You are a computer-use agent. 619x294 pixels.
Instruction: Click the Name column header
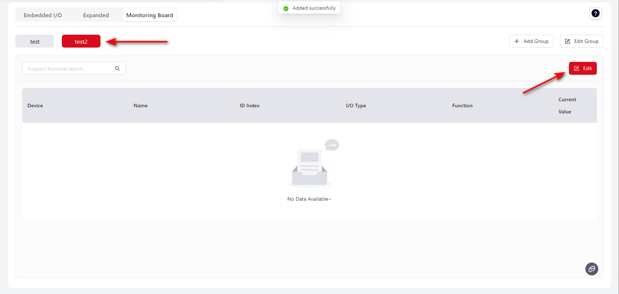point(141,106)
